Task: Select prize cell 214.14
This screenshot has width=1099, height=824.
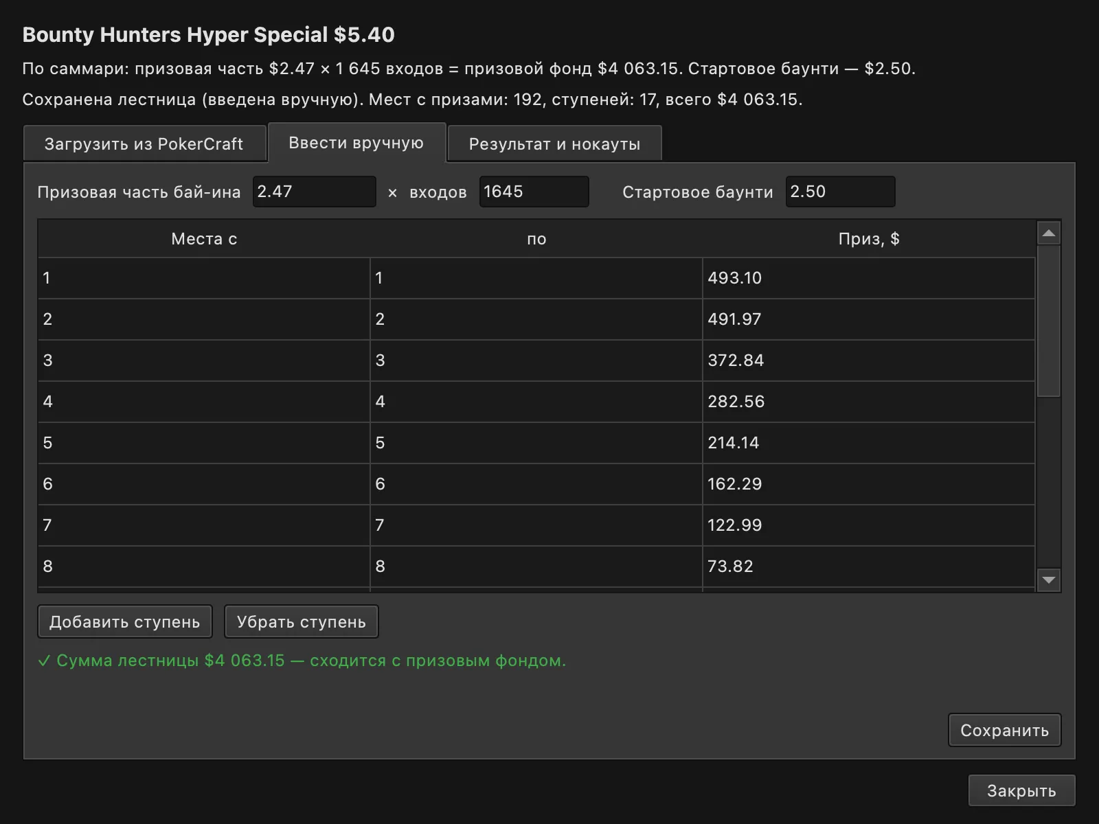Action: pos(869,443)
